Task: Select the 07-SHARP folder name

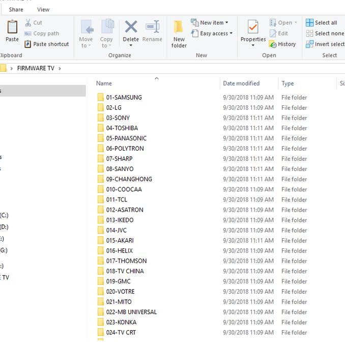Action: (x=119, y=159)
